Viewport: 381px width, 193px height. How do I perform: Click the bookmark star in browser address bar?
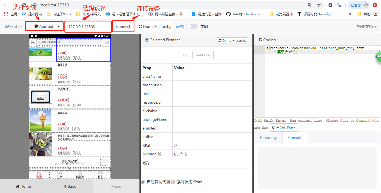(319, 5)
